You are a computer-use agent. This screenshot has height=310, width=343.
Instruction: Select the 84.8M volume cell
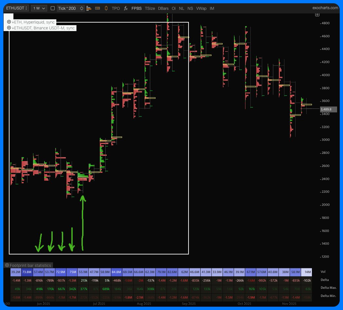click(x=117, y=272)
